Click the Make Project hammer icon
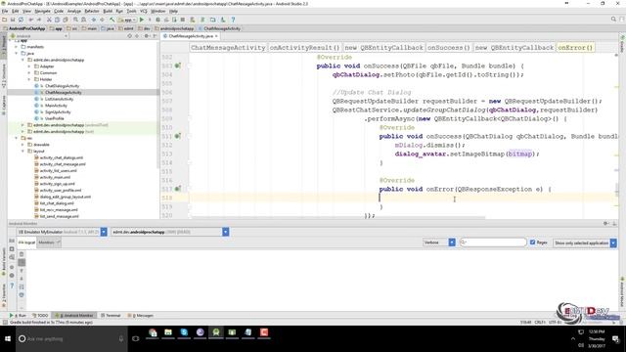The height and width of the screenshot is (352, 626). pos(112,20)
